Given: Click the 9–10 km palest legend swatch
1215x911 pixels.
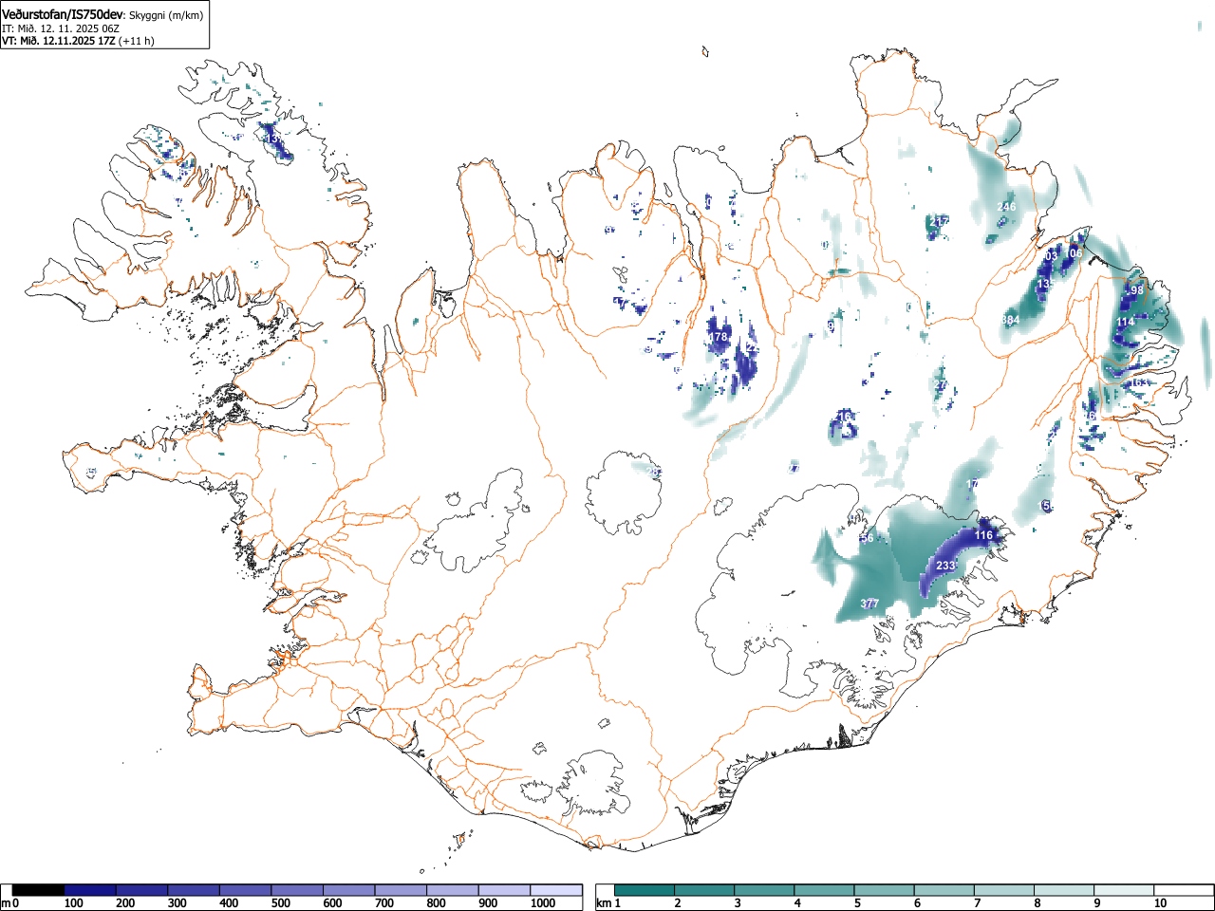Looking at the screenshot, I should pyautogui.click(x=1124, y=890).
